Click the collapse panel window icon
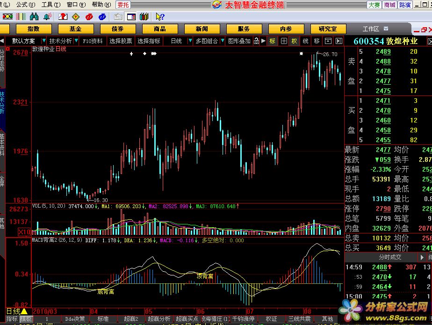 pyautogui.click(x=328, y=41)
